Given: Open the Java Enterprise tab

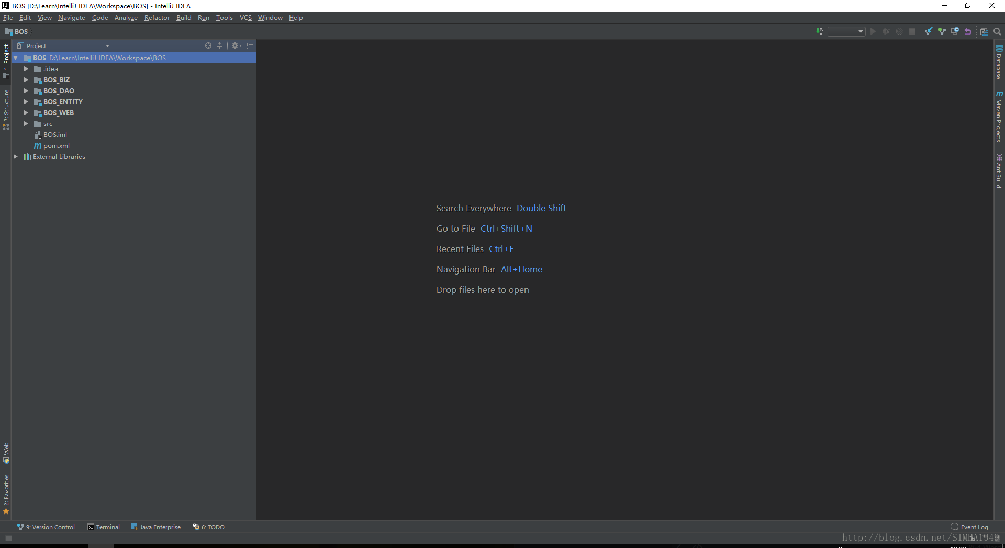Looking at the screenshot, I should tap(156, 527).
